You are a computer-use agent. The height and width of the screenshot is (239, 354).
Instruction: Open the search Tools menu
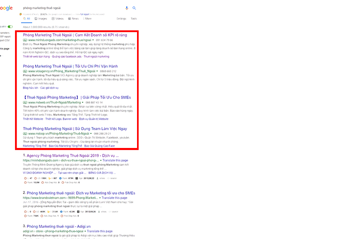(x=134, y=19)
